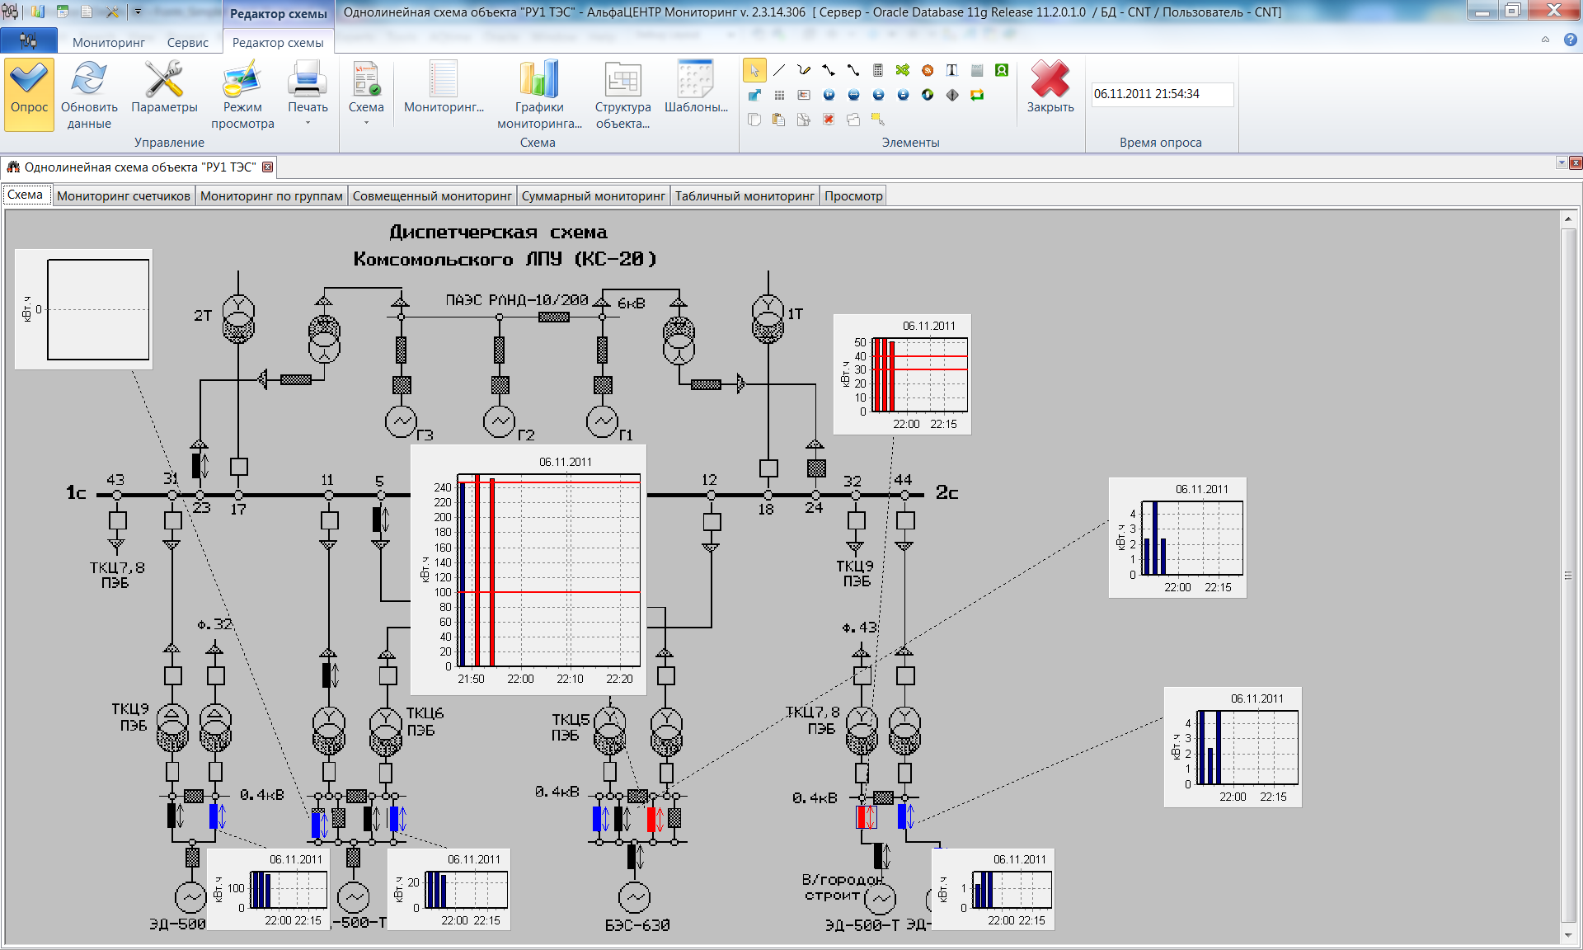The height and width of the screenshot is (950, 1583).
Task: Select the text label T tool
Action: pos(952,71)
